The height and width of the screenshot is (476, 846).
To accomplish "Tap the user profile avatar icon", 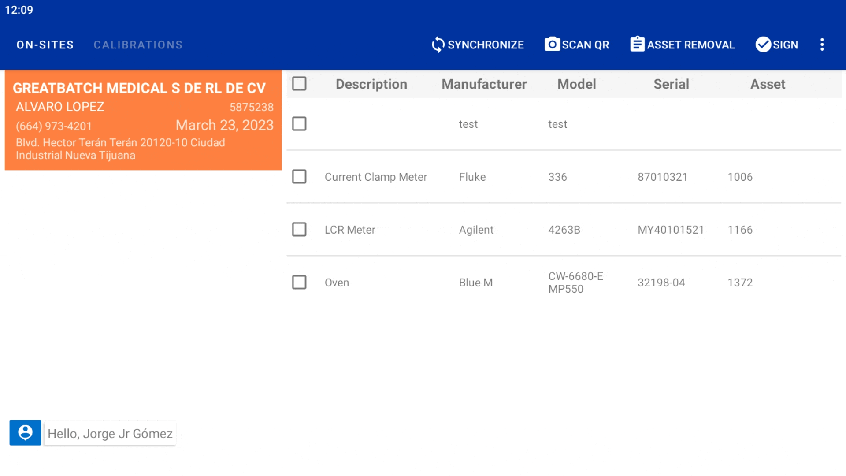I will coord(26,433).
